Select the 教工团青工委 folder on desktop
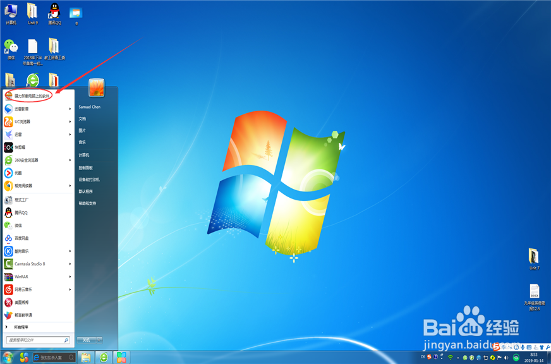The height and width of the screenshot is (364, 551). coord(54,49)
